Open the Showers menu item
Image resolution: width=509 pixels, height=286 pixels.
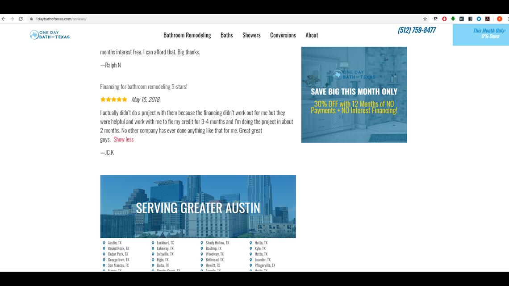251,35
